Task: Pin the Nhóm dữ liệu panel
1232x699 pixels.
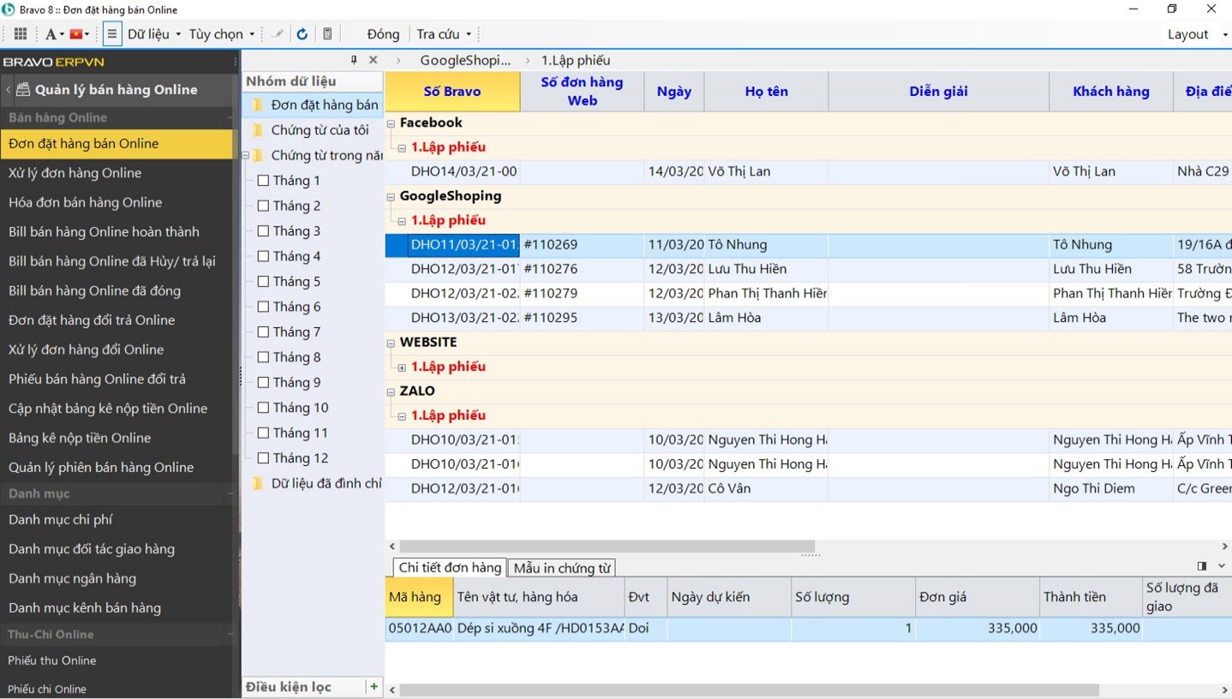Action: [354, 60]
